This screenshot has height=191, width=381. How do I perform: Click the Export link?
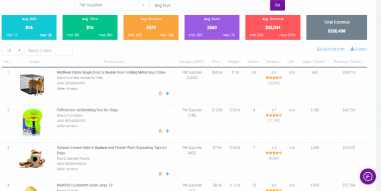359,49
